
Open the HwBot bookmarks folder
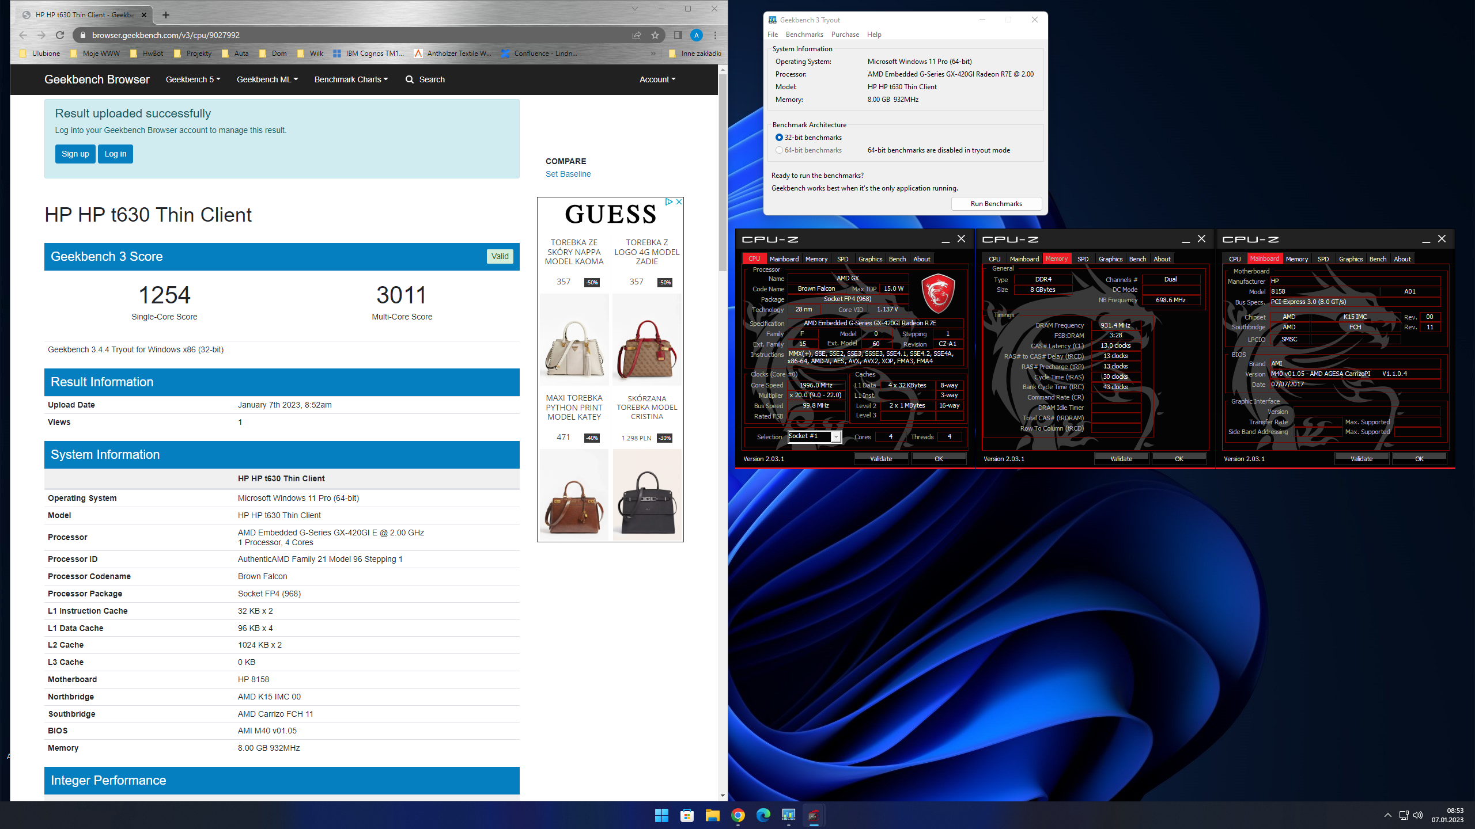click(147, 54)
